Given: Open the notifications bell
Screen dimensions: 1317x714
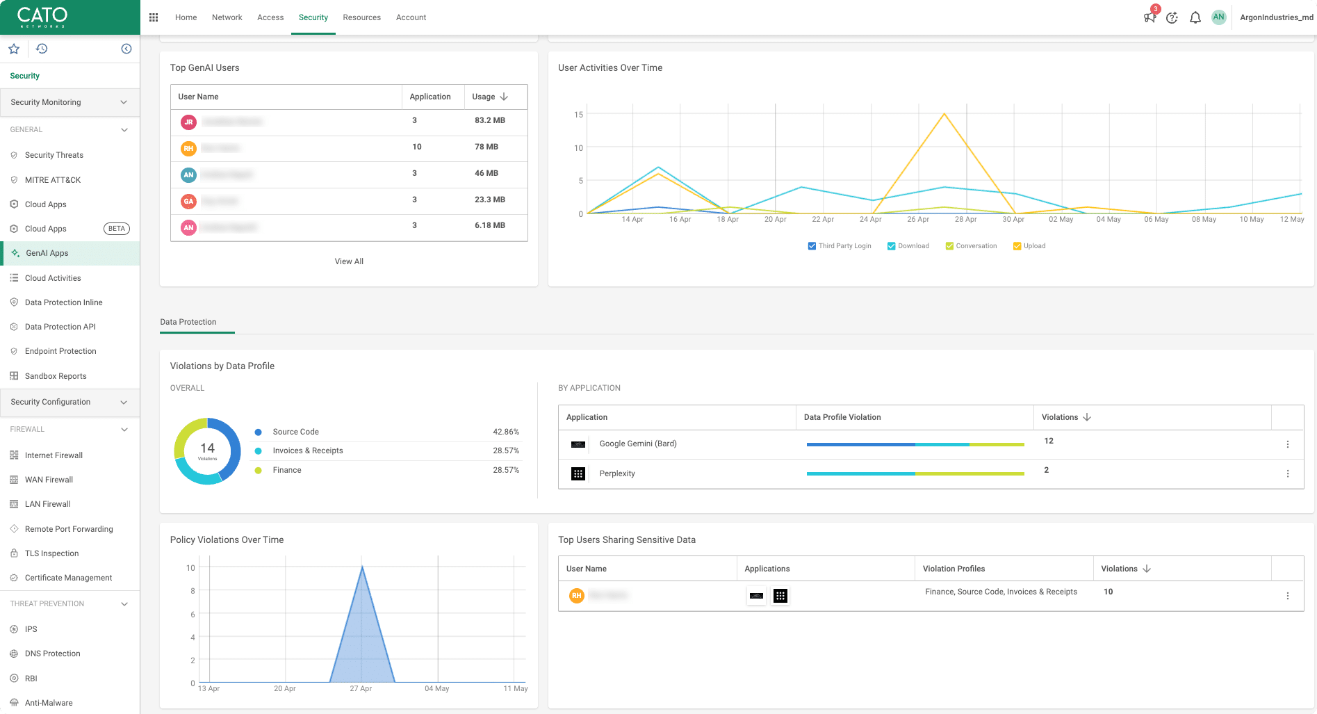Looking at the screenshot, I should (1195, 17).
